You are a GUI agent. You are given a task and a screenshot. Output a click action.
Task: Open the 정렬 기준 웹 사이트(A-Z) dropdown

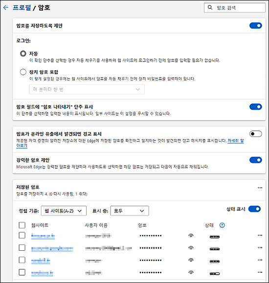[x=64, y=211]
